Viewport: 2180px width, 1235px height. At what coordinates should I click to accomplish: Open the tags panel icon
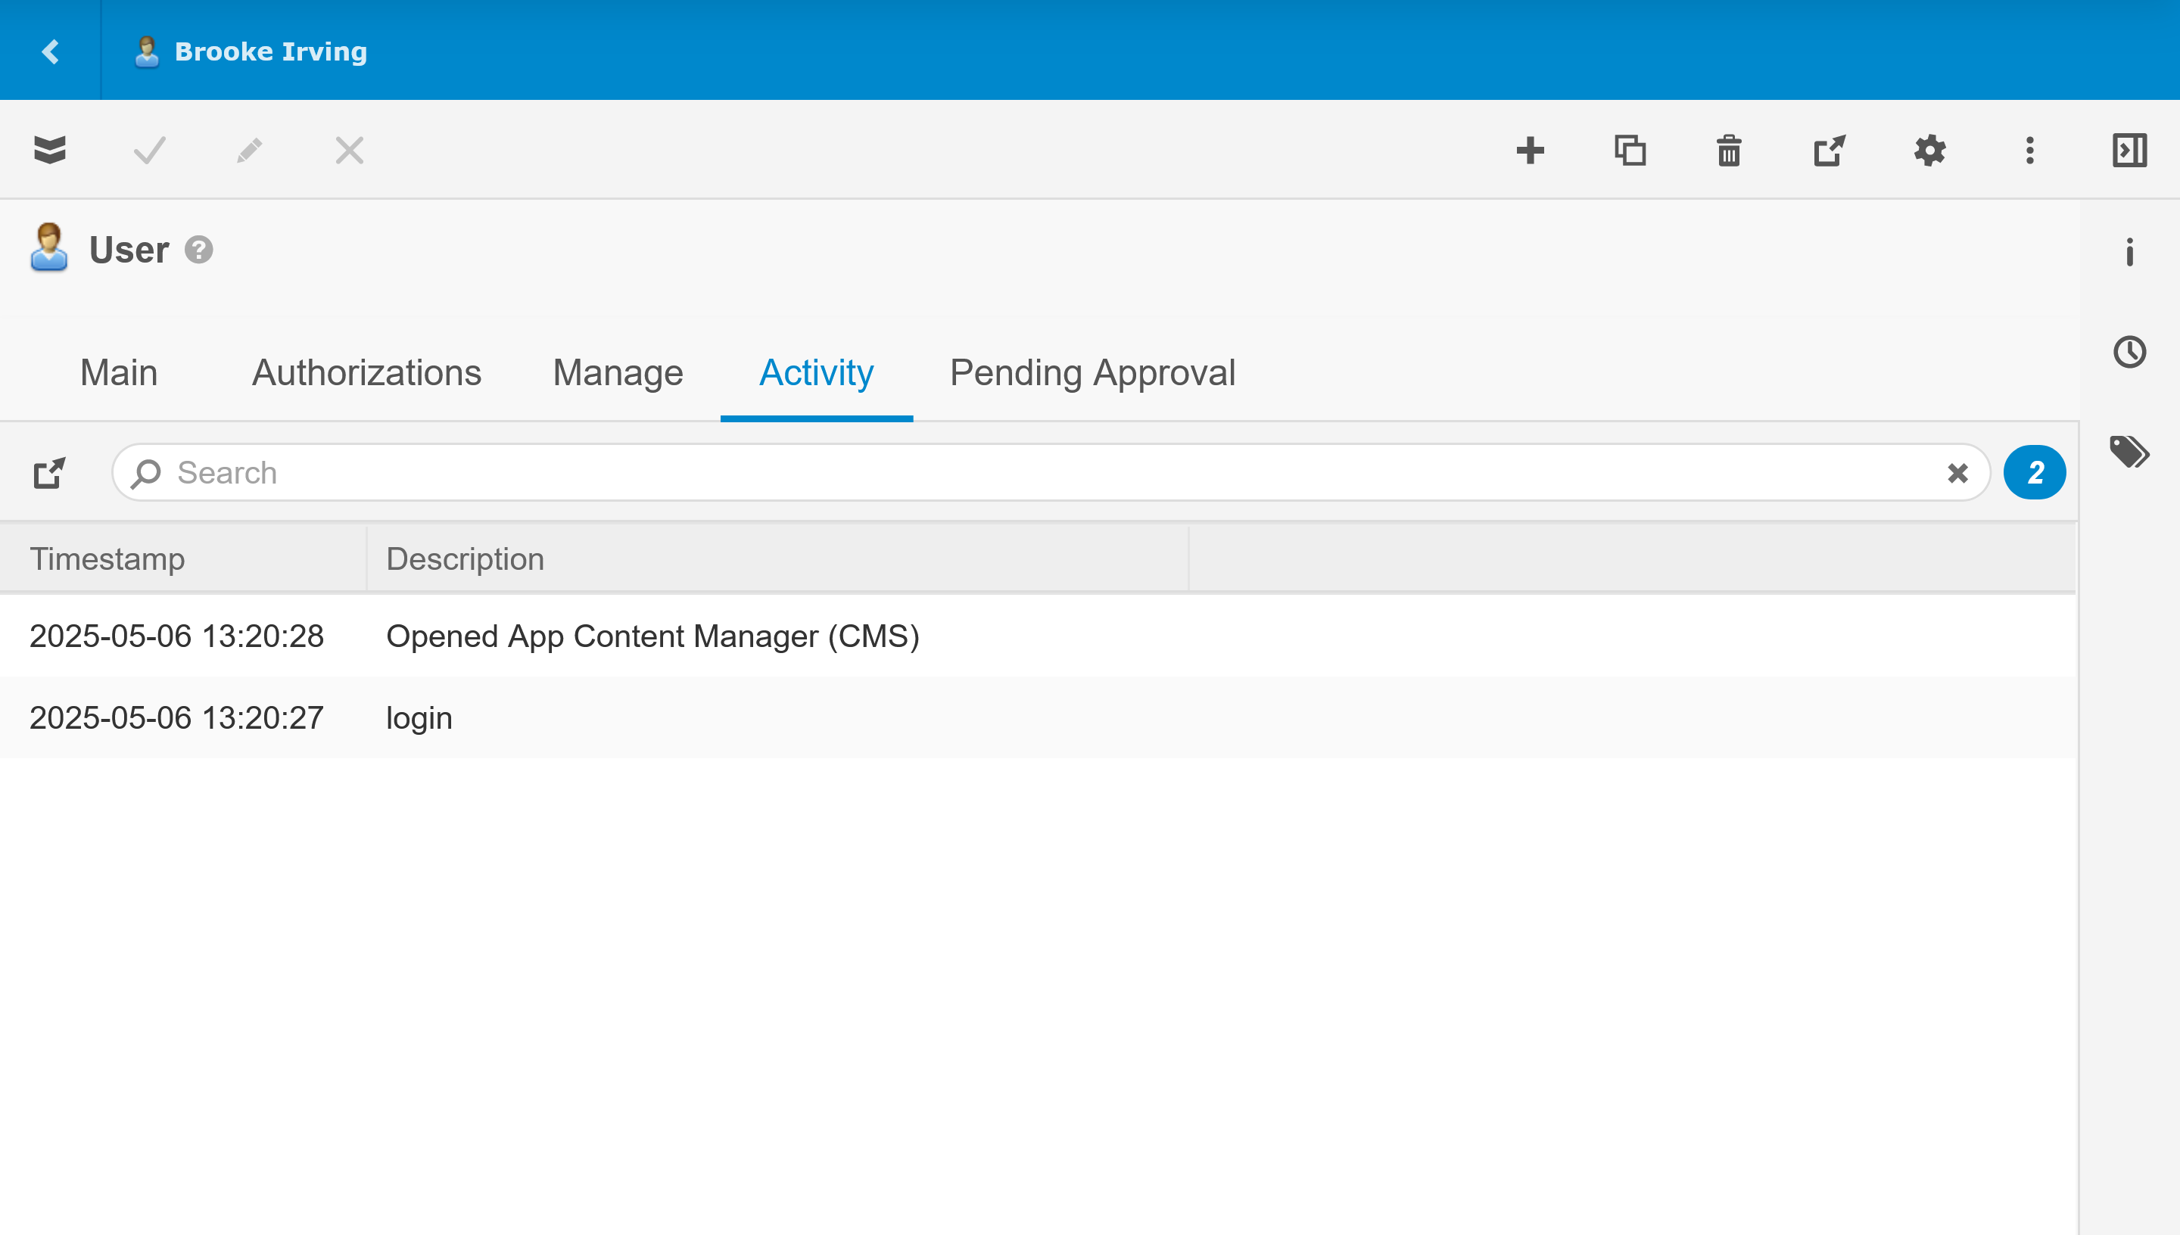2129,452
